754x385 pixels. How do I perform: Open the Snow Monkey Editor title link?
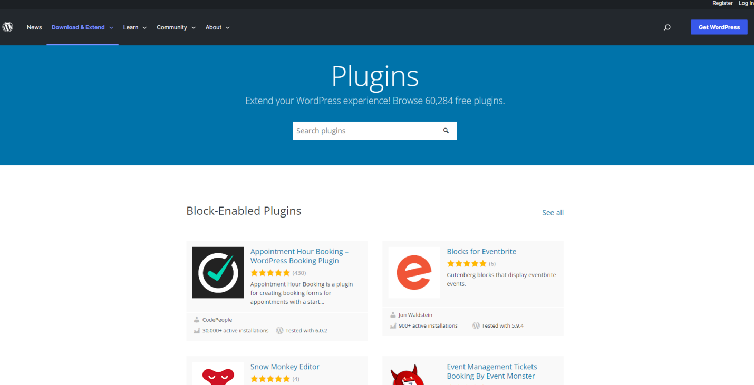(x=285, y=367)
